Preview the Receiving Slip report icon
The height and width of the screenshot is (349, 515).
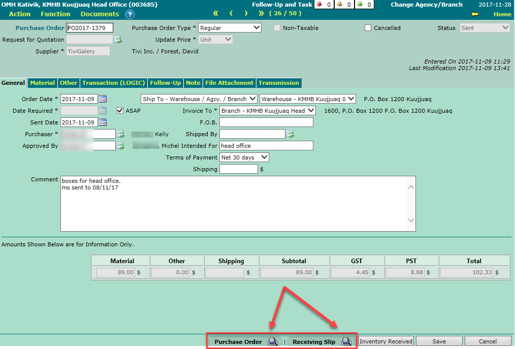click(x=346, y=341)
